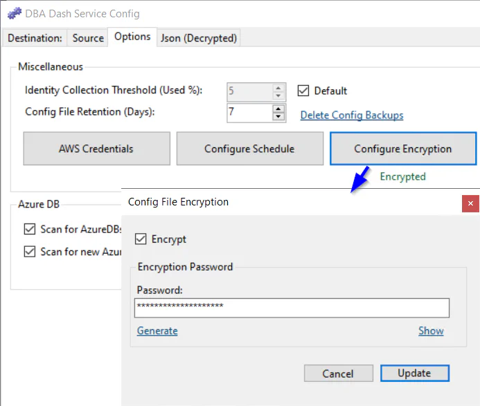Click the encryption Password field
Image resolution: width=480 pixels, height=406 pixels.
point(292,308)
